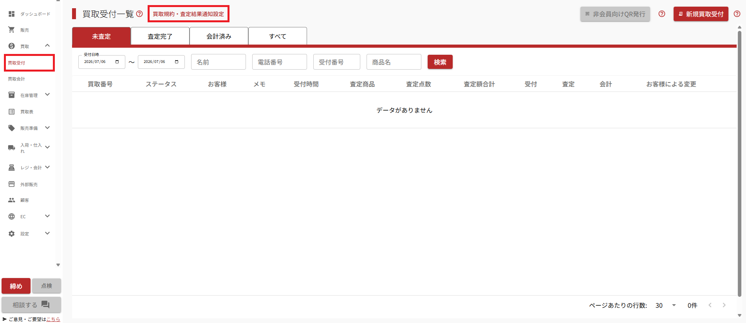
Task: Open rows-per-page dropdown showing 30
Action: (x=666, y=305)
